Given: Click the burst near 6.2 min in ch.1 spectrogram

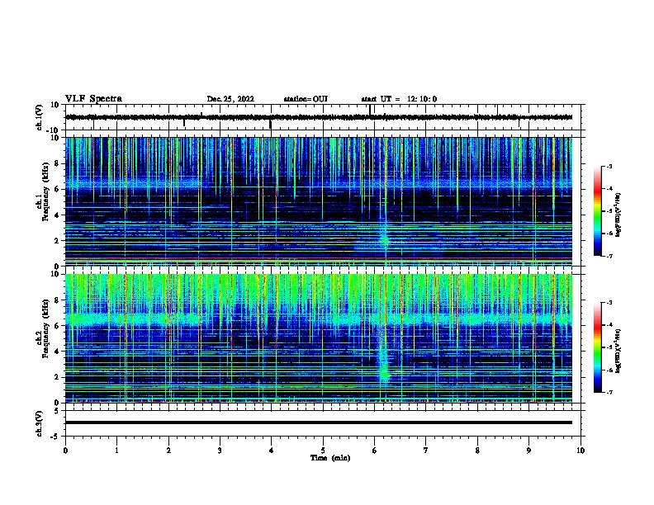Looking at the screenshot, I should pyautogui.click(x=384, y=239).
